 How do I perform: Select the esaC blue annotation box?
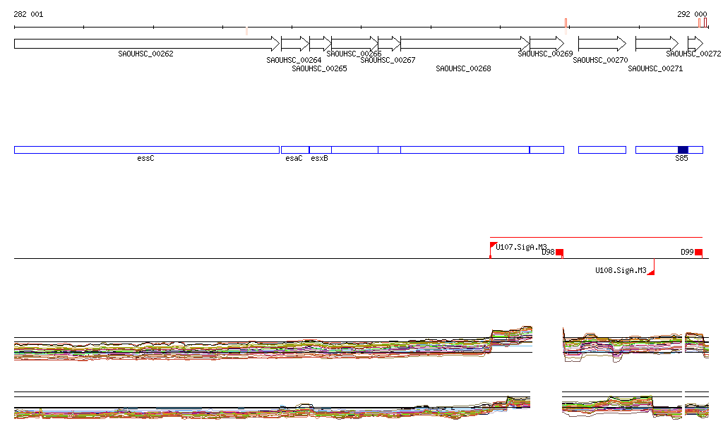[294, 150]
